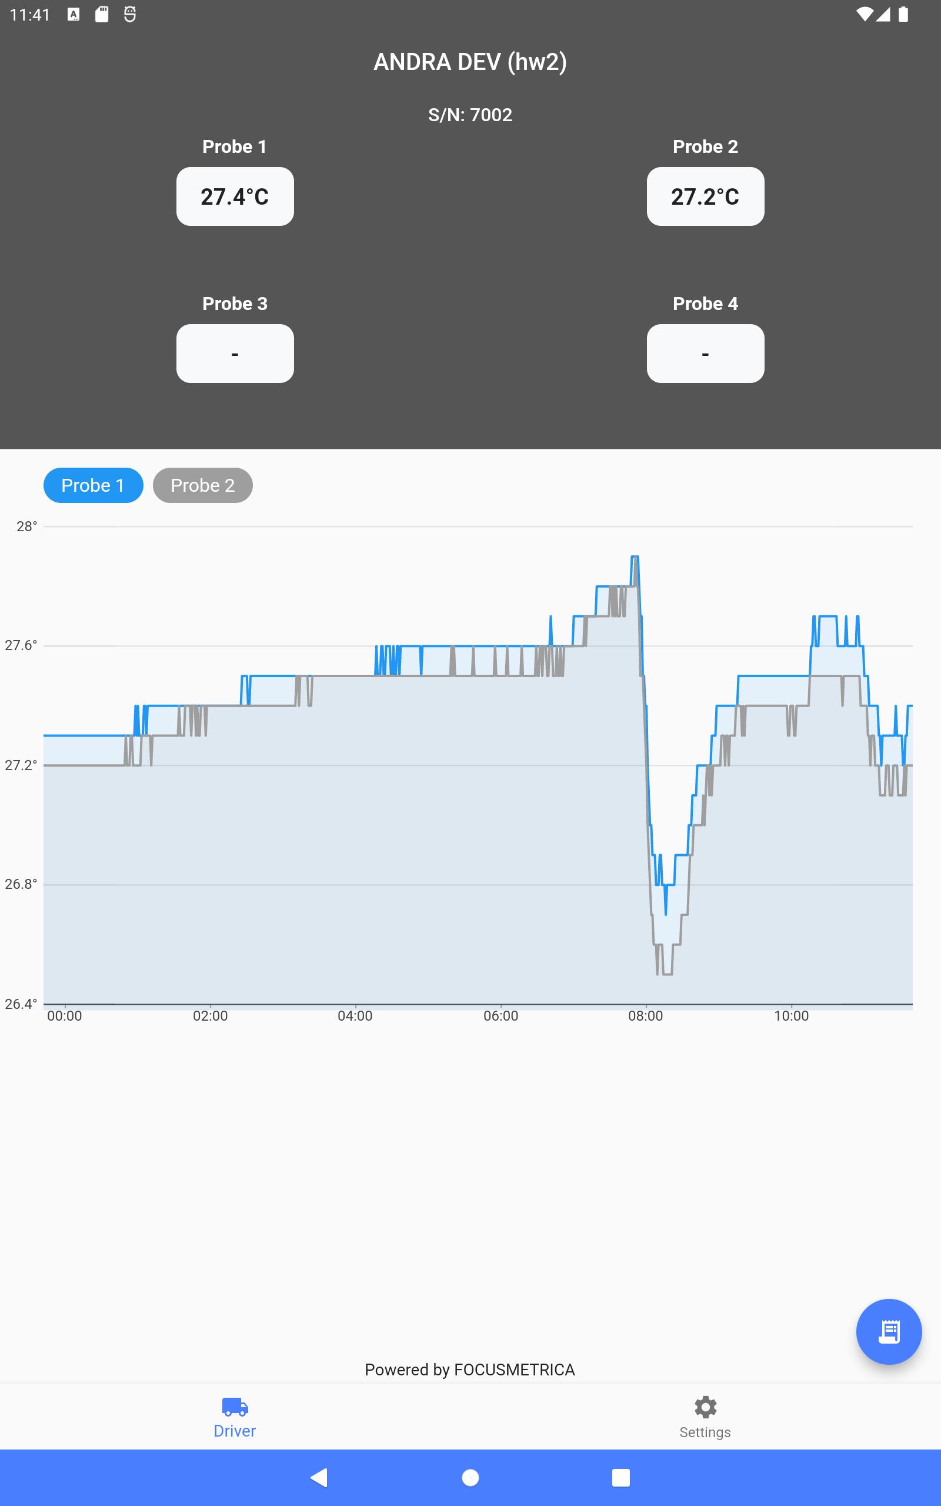Click the 04:00 x-axis label

pyautogui.click(x=355, y=1015)
